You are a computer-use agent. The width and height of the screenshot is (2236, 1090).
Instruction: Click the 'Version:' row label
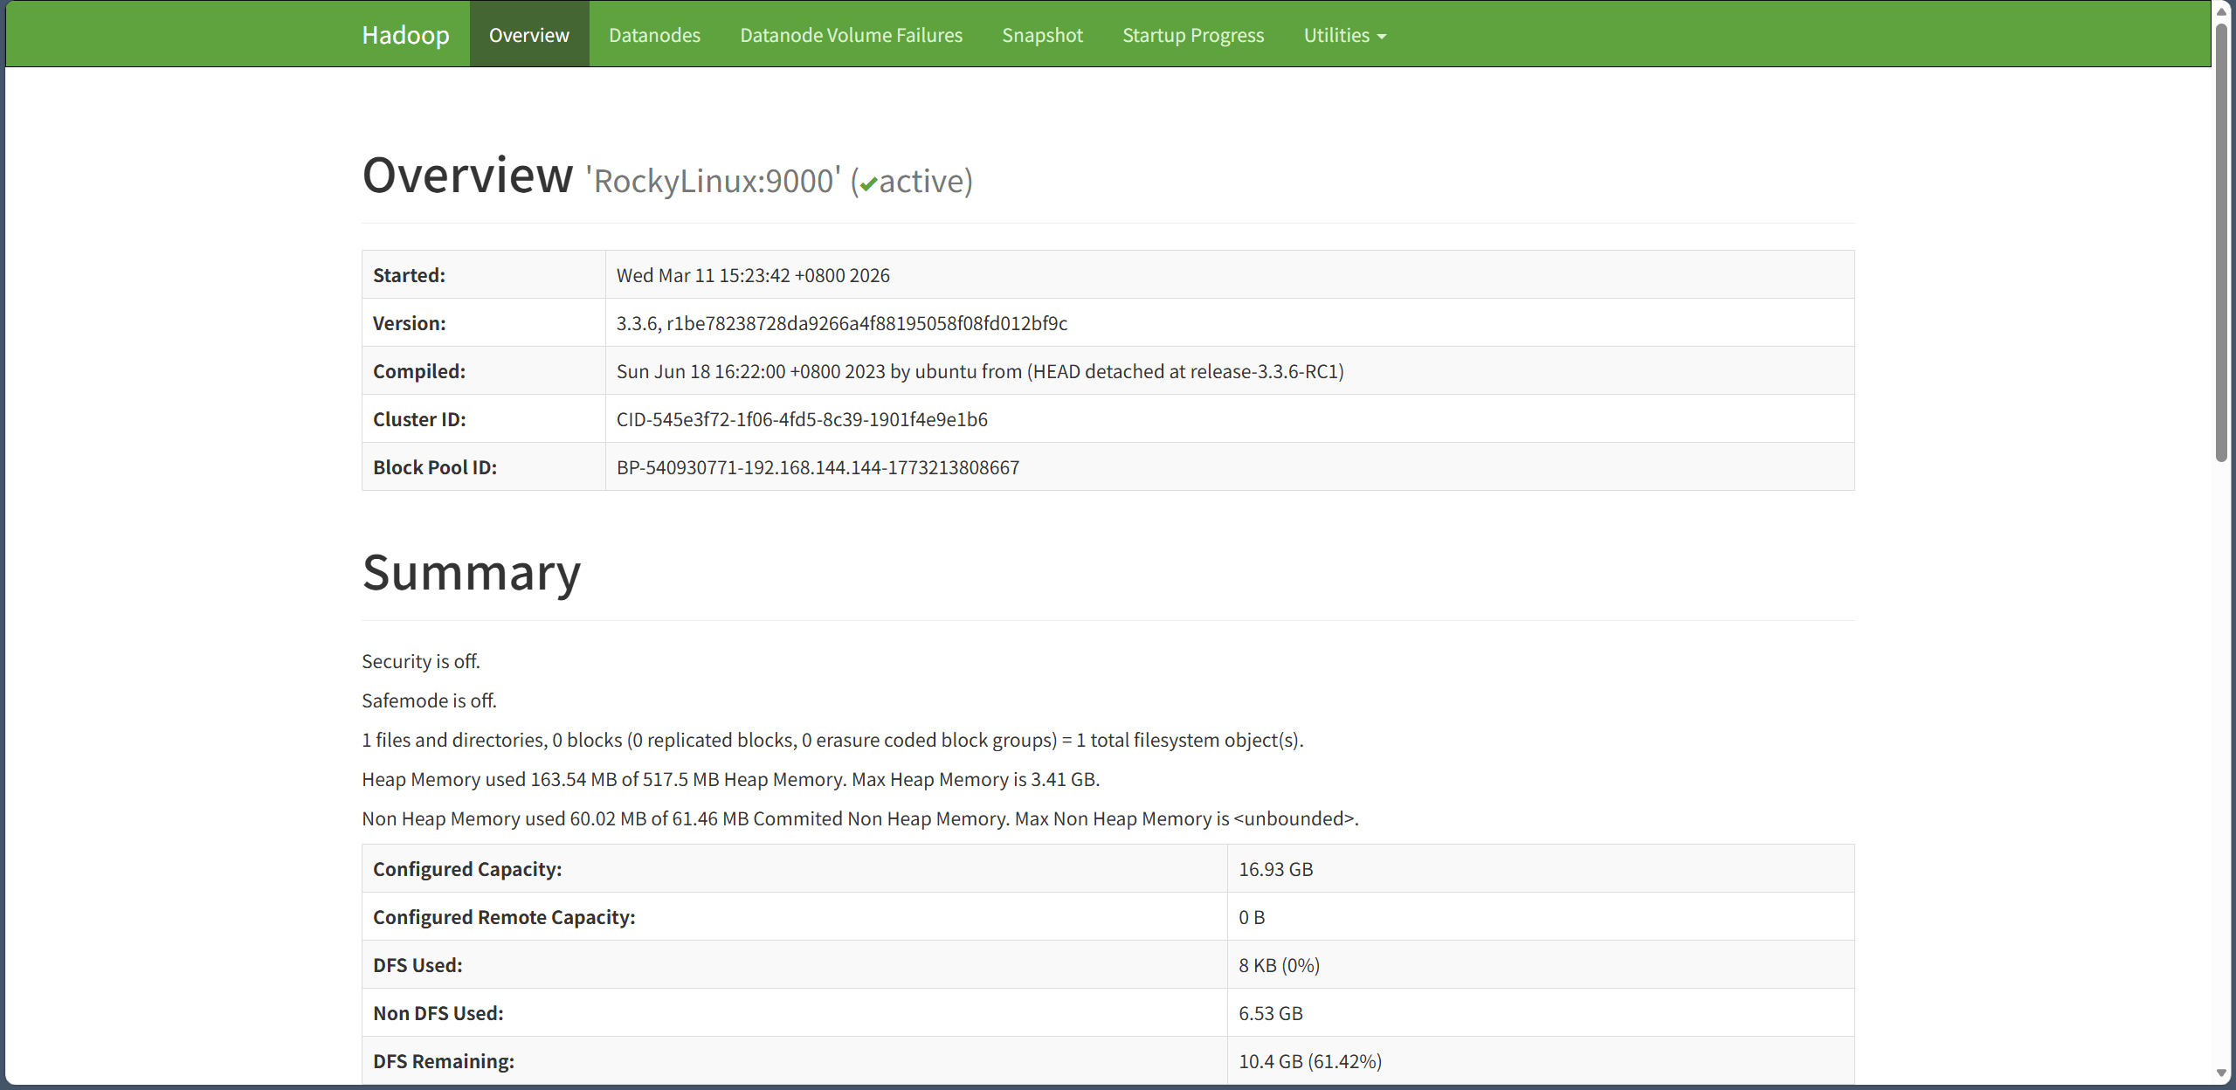click(x=409, y=323)
